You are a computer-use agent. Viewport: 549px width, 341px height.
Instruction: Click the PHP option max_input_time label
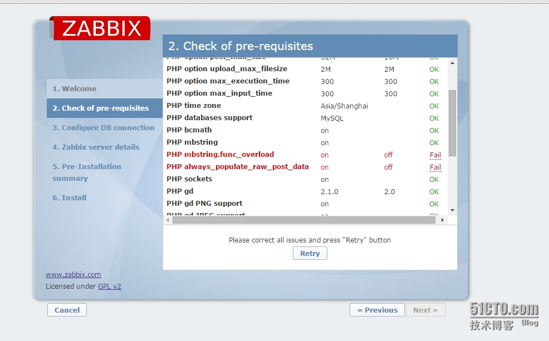[x=219, y=93]
